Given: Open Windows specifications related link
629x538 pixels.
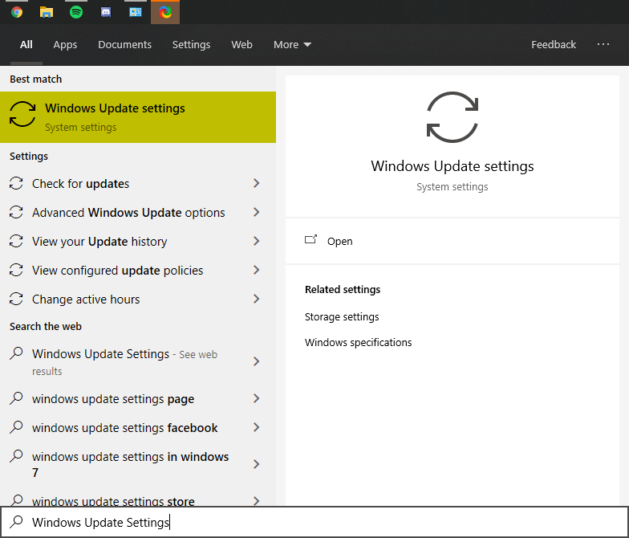Looking at the screenshot, I should point(358,342).
